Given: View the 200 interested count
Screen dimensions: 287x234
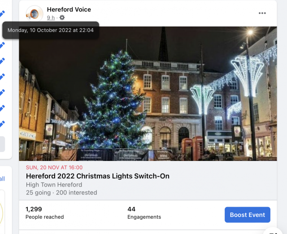Looking at the screenshot, I should point(76,193).
